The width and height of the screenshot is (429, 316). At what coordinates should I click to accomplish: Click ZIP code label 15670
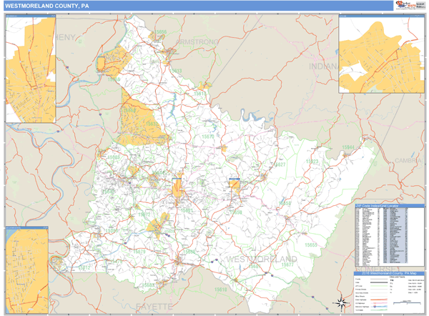pyautogui.click(x=208, y=137)
